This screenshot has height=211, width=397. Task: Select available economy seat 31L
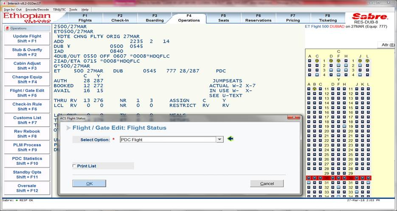point(368,183)
